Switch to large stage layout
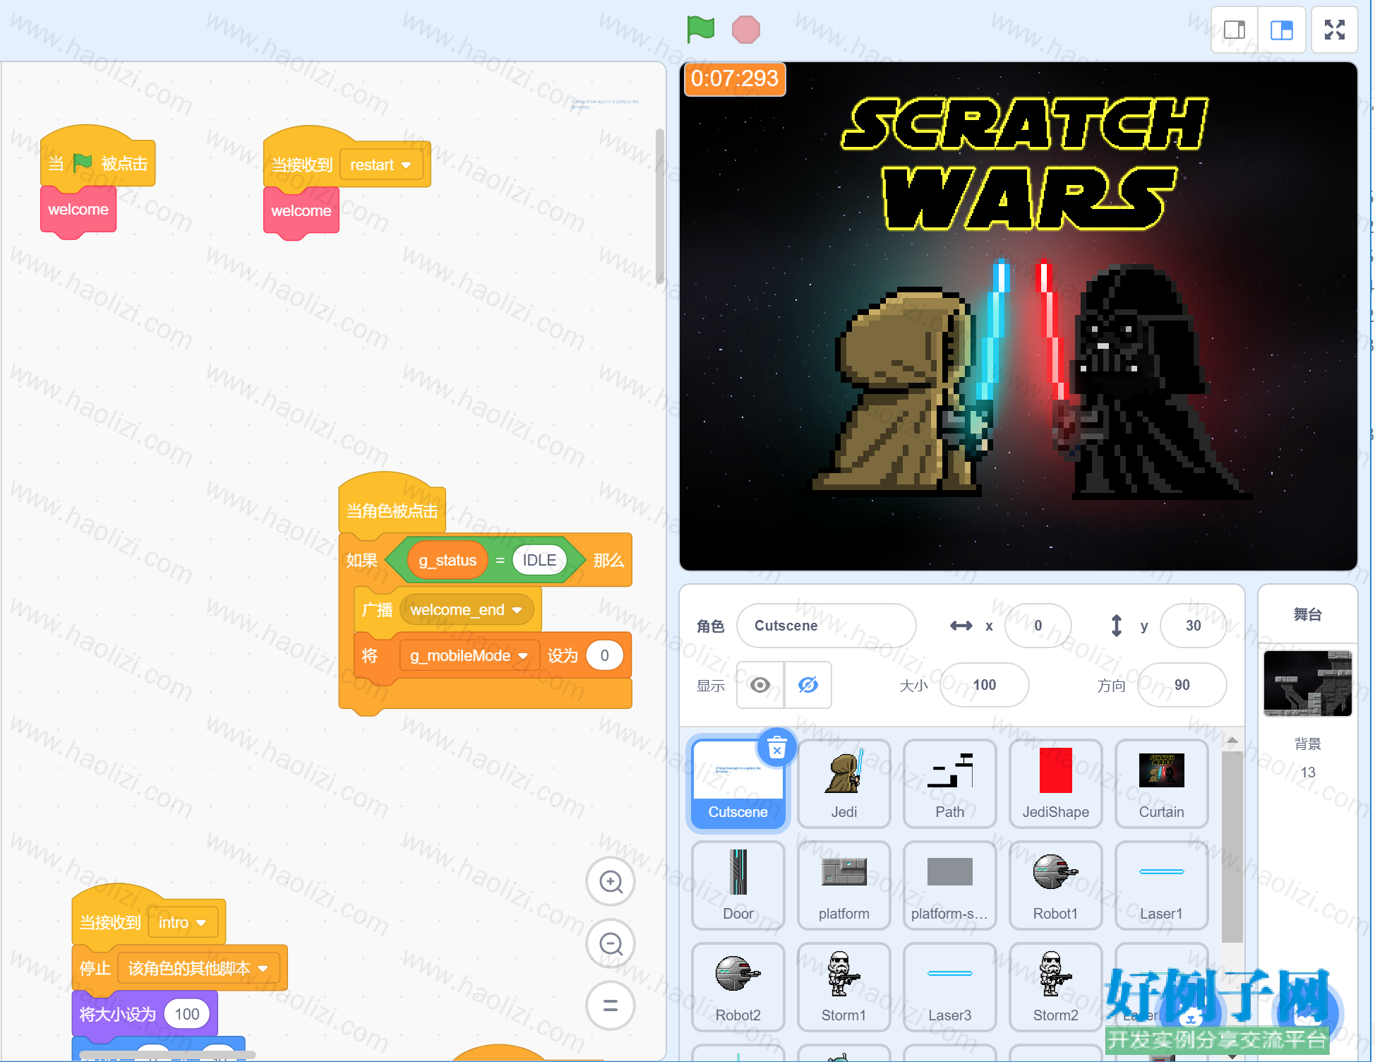Image resolution: width=1375 pixels, height=1062 pixels. point(1282,30)
